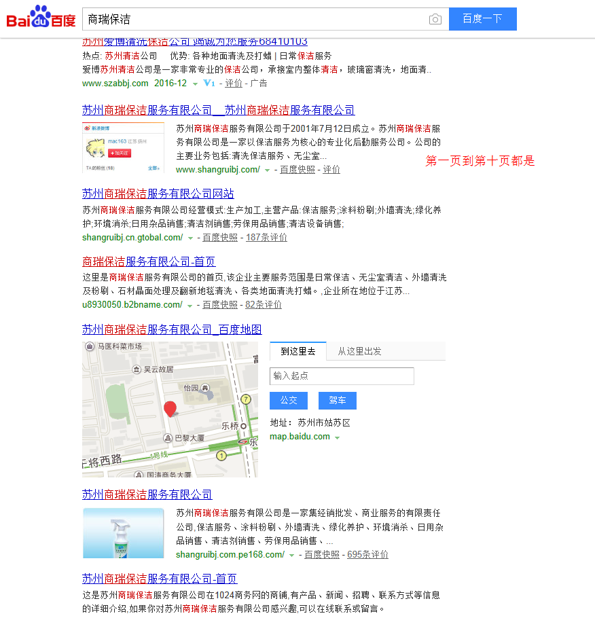The image size is (595, 618).
Task: Click the line 7 badge on map
Action: [246, 399]
